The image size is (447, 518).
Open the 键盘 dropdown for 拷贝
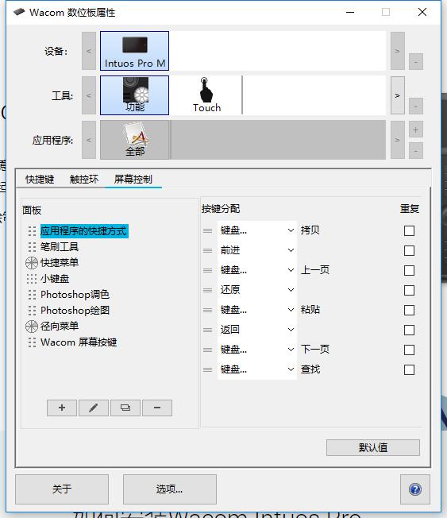(256, 230)
